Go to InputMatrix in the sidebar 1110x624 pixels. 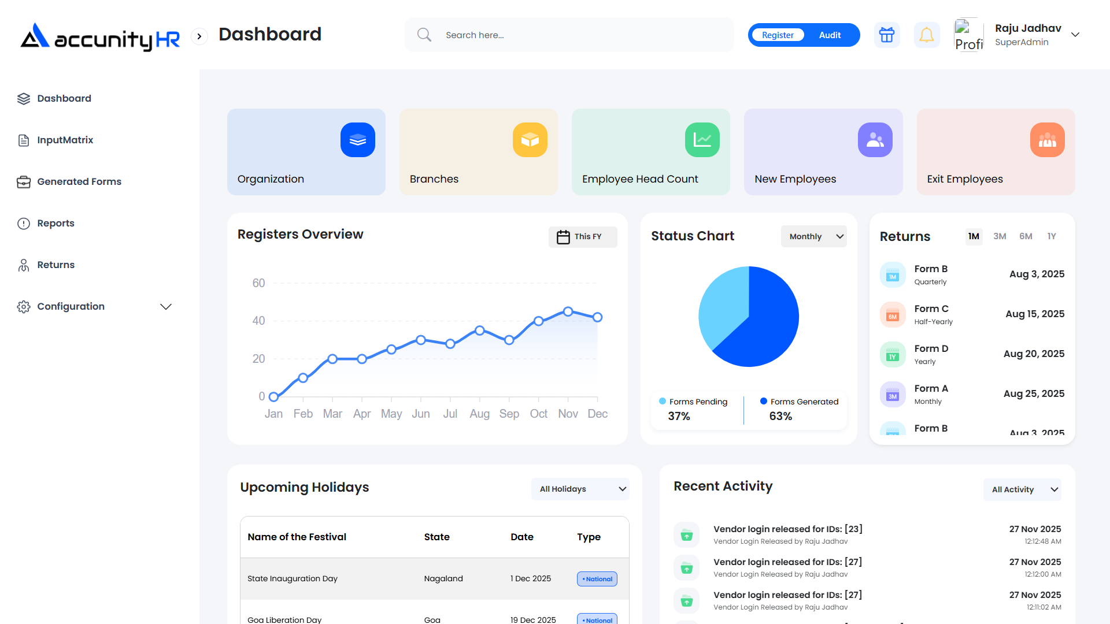[65, 140]
